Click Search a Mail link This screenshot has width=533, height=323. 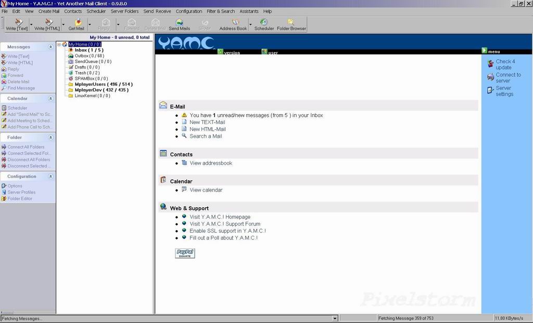click(206, 136)
